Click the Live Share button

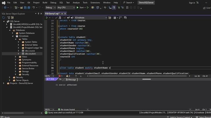(207, 8)
